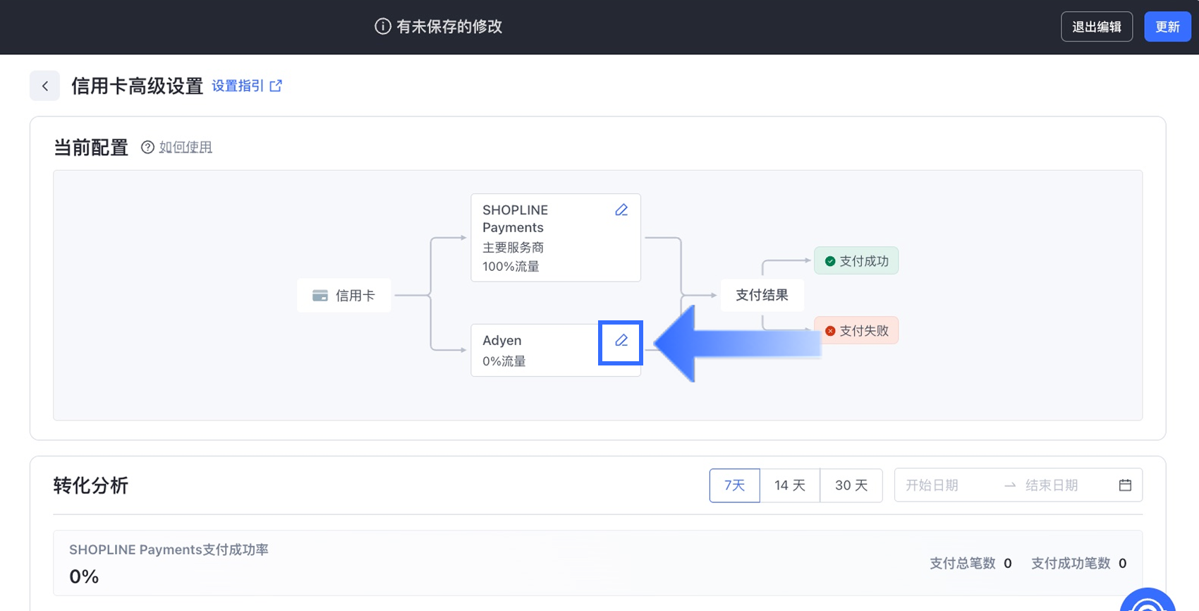This screenshot has height=611, width=1199.
Task: Click the 支付失败 status tag
Action: coord(856,331)
